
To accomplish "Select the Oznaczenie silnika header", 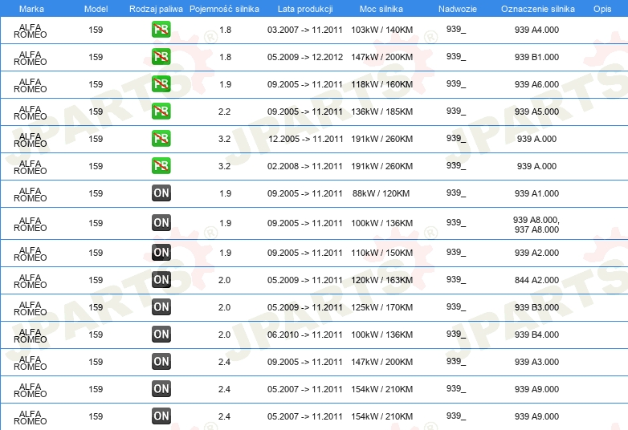I will pyautogui.click(x=538, y=9).
